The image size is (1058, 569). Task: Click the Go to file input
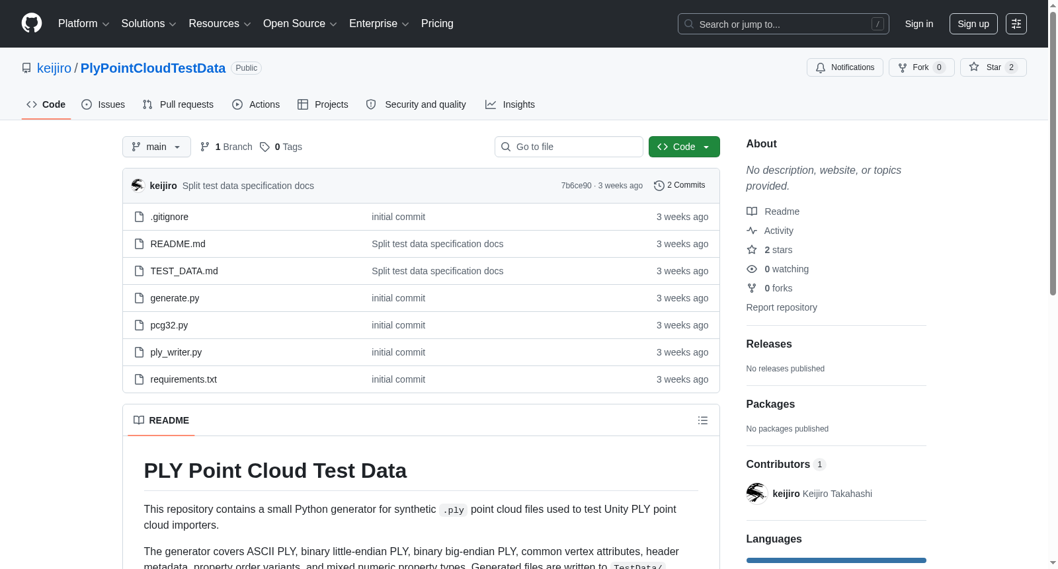[x=569, y=147]
